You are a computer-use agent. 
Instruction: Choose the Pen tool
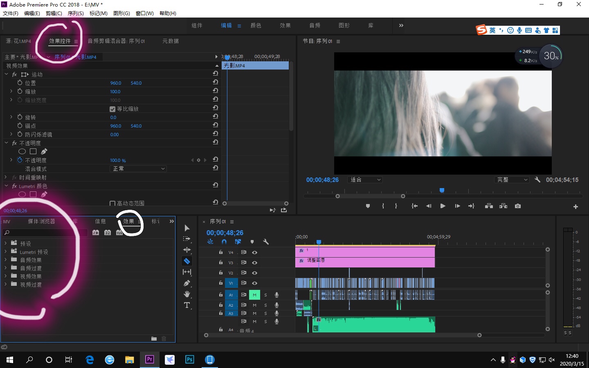coord(187,283)
